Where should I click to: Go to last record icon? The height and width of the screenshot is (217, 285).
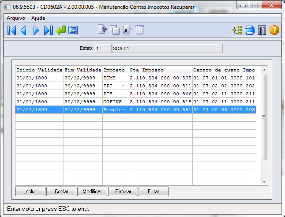pos(49,30)
